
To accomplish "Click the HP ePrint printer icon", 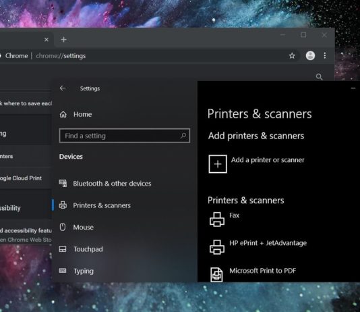I will coord(217,247).
